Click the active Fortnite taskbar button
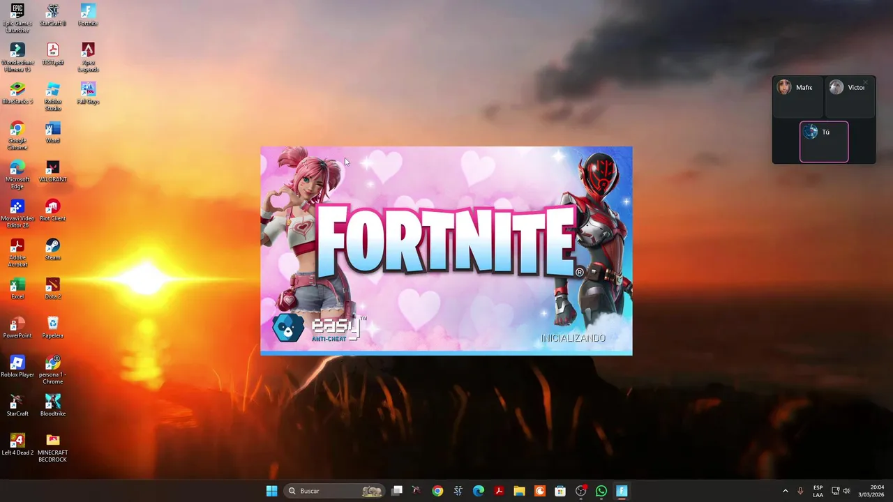This screenshot has width=893, height=502. [622, 491]
